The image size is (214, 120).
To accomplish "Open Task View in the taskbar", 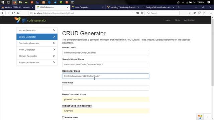I will tap(8, 2).
